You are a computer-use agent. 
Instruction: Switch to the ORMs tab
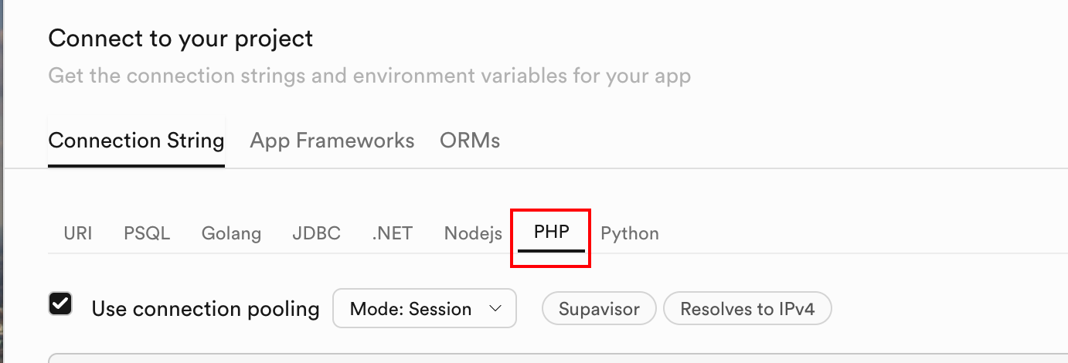pos(470,141)
